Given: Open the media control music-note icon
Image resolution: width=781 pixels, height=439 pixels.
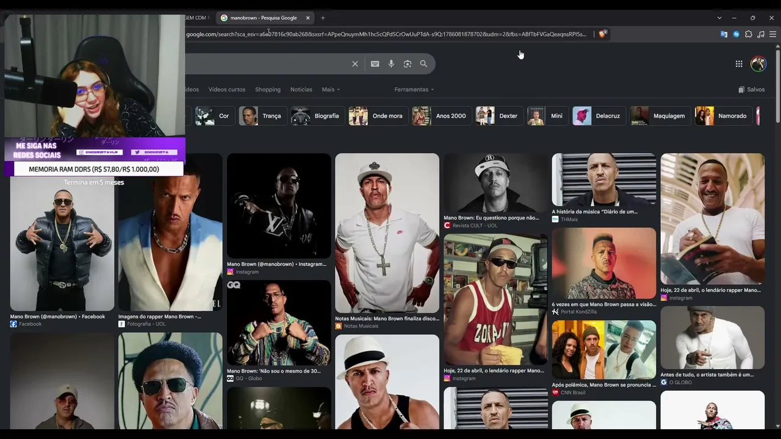Looking at the screenshot, I should pos(761,34).
